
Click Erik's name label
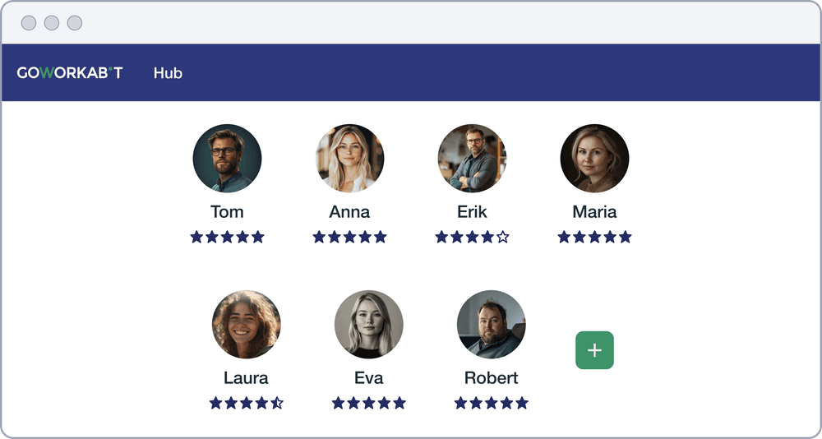pos(472,212)
